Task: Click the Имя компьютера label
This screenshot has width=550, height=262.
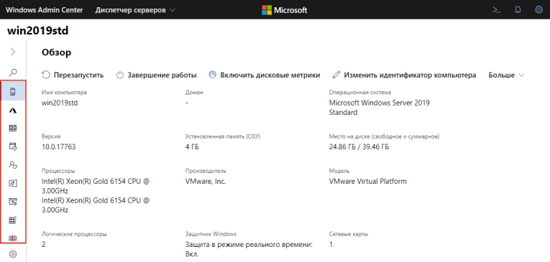Action: (x=64, y=93)
